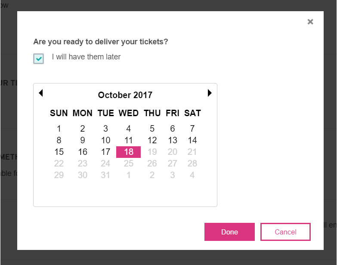Pick October 10 in the calendar
Viewport: 337px width, 265px height.
pos(106,140)
